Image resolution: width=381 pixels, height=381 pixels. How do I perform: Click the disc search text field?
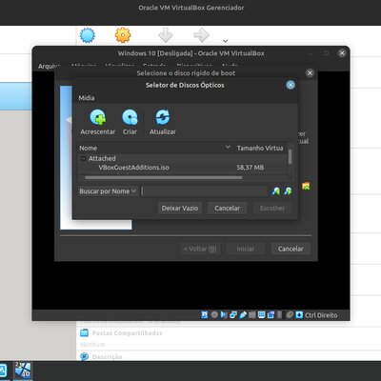coord(205,191)
